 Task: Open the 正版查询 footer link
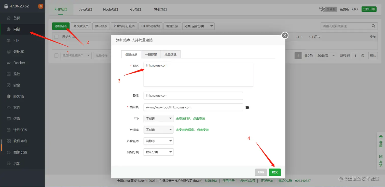(267, 181)
